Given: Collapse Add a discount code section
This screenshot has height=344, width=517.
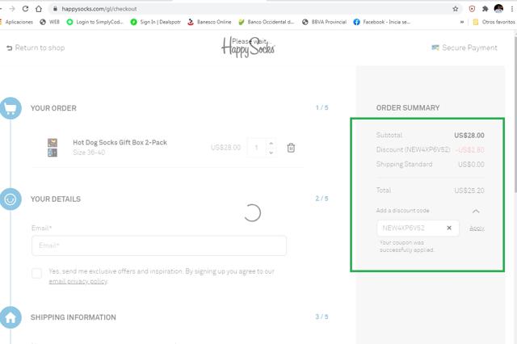Looking at the screenshot, I should tap(476, 212).
